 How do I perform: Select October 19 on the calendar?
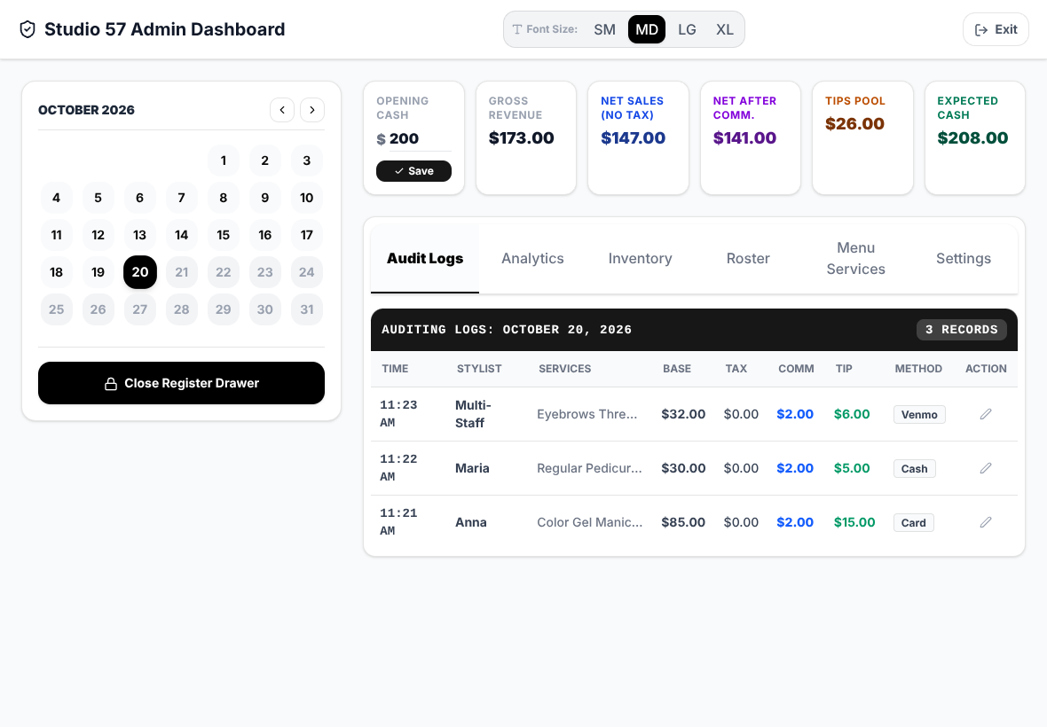point(98,272)
